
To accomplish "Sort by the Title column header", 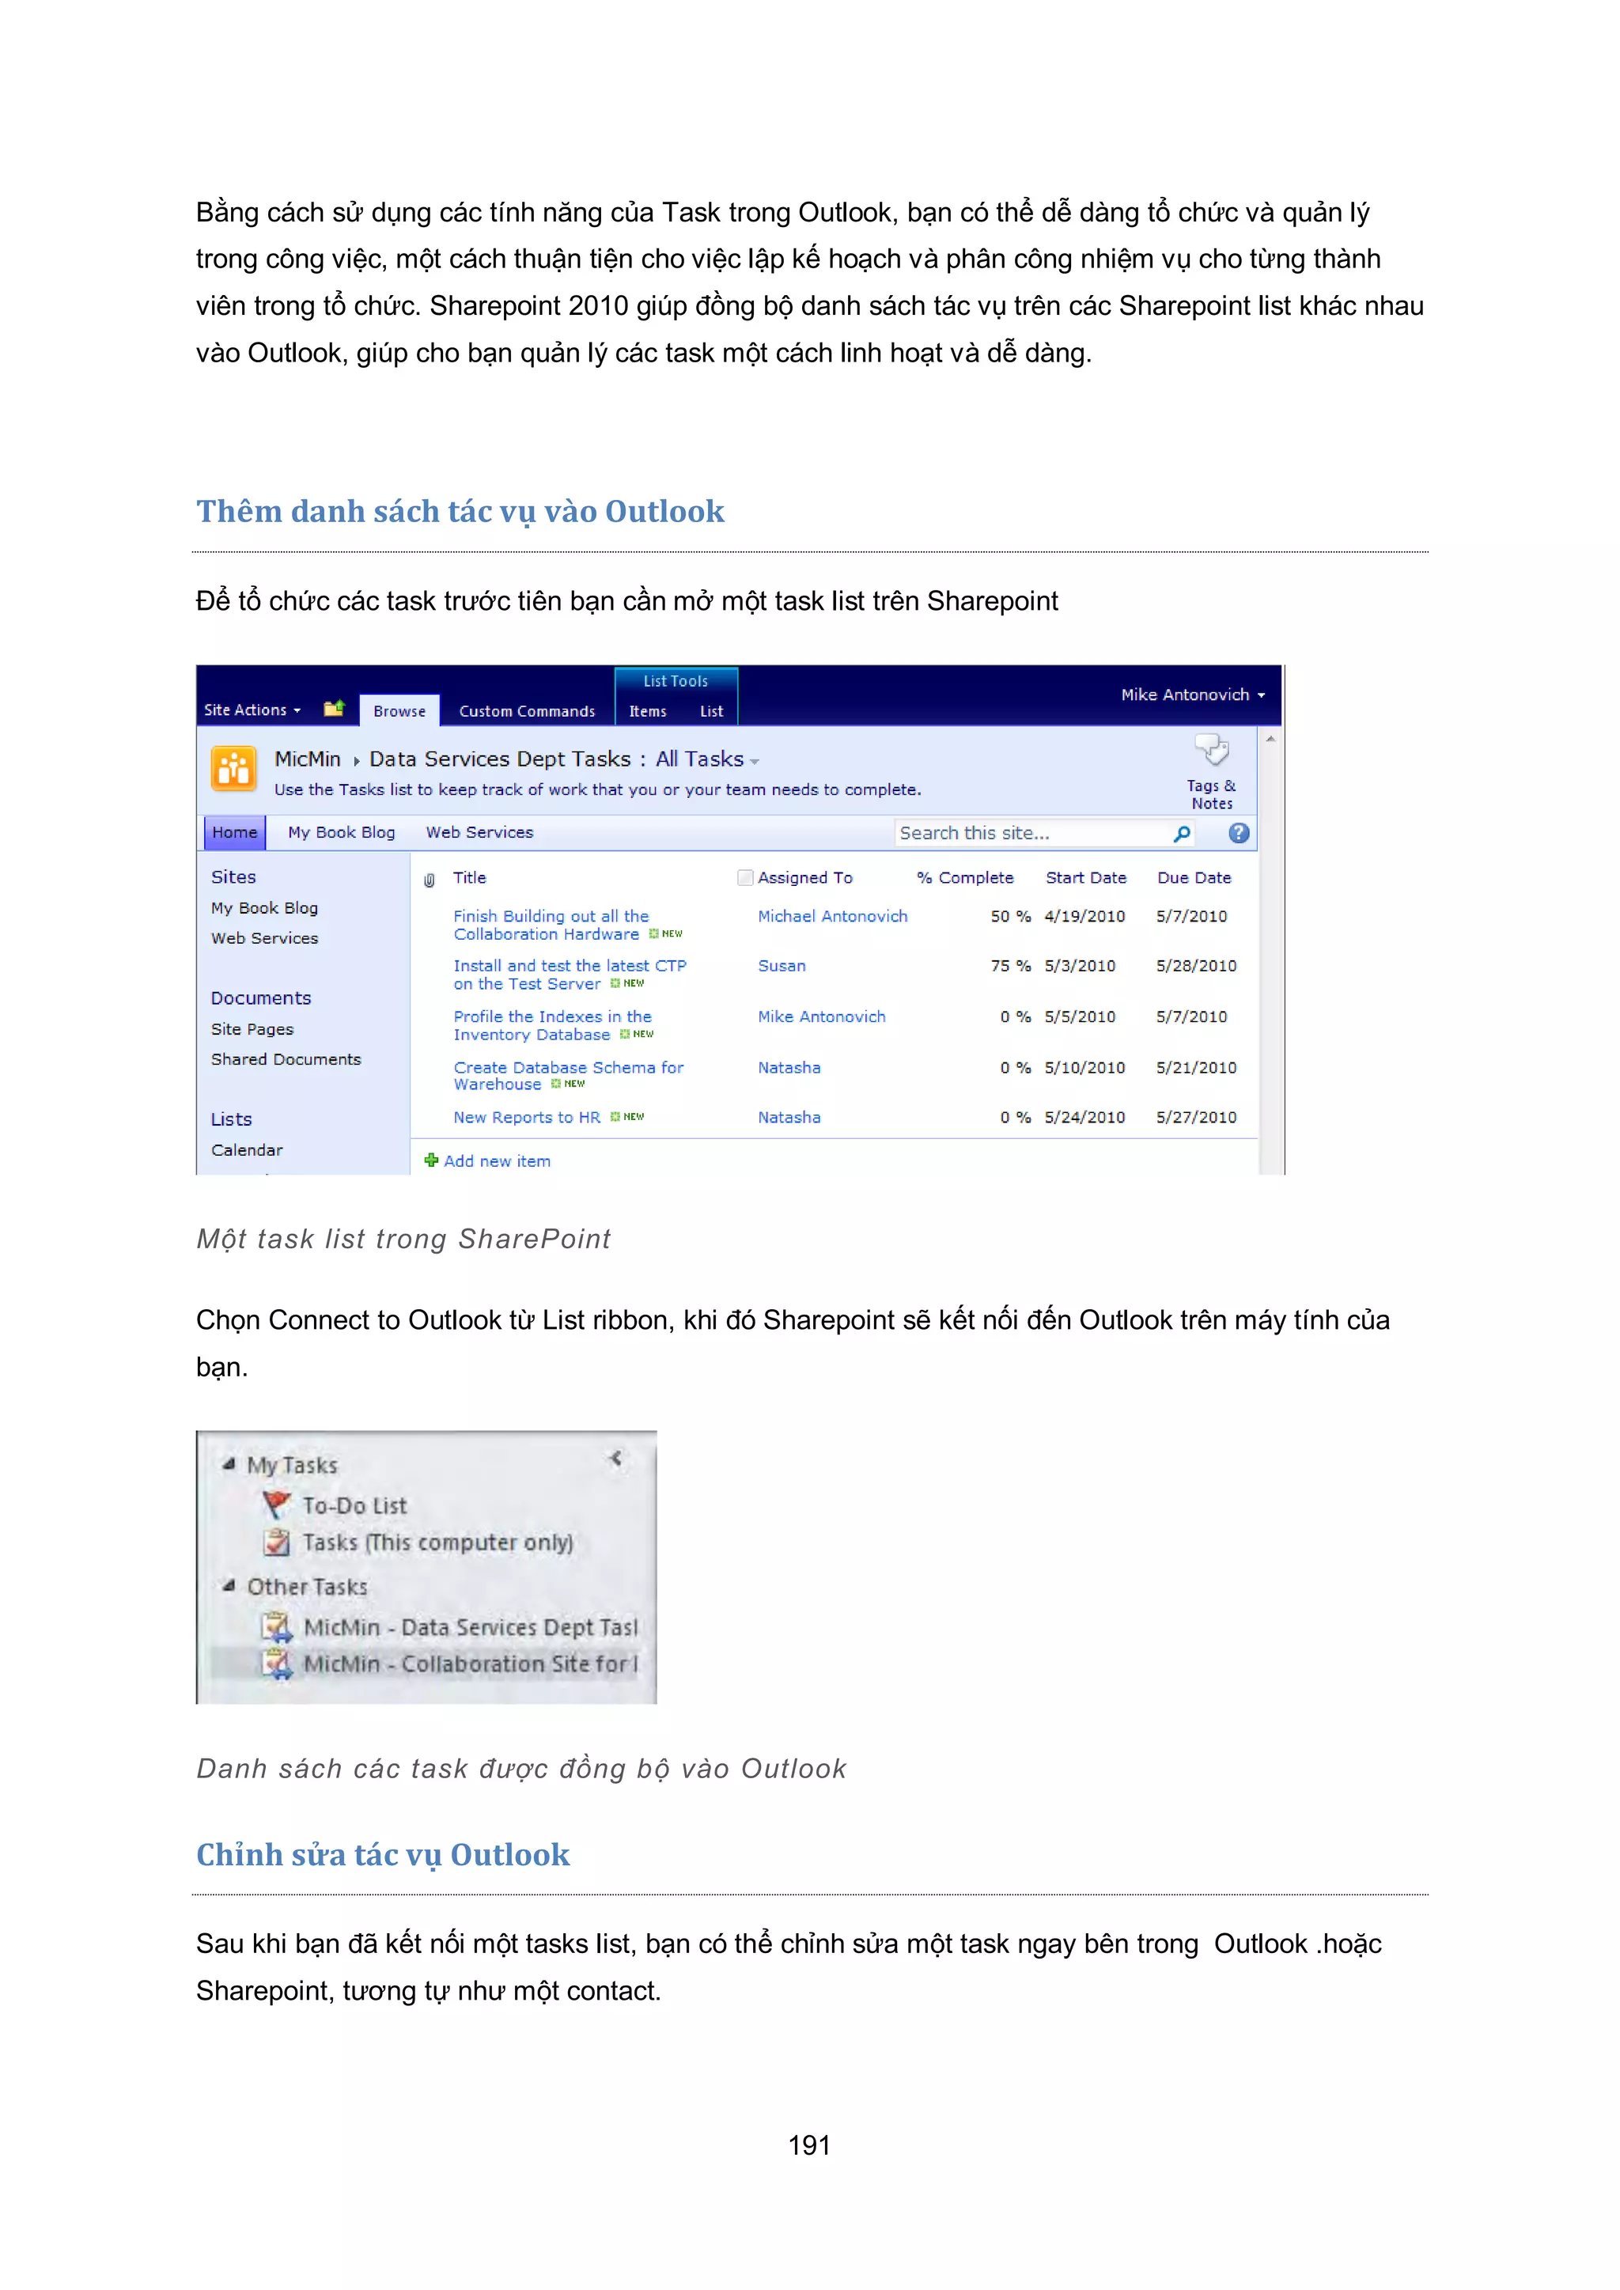I will pos(469,878).
